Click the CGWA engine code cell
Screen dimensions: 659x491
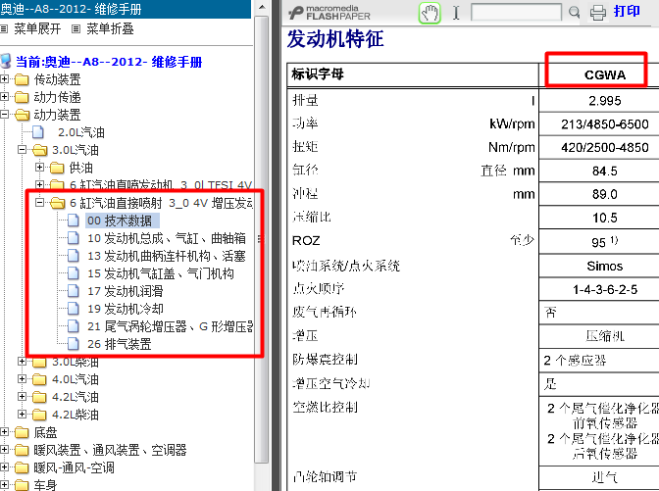tap(604, 74)
